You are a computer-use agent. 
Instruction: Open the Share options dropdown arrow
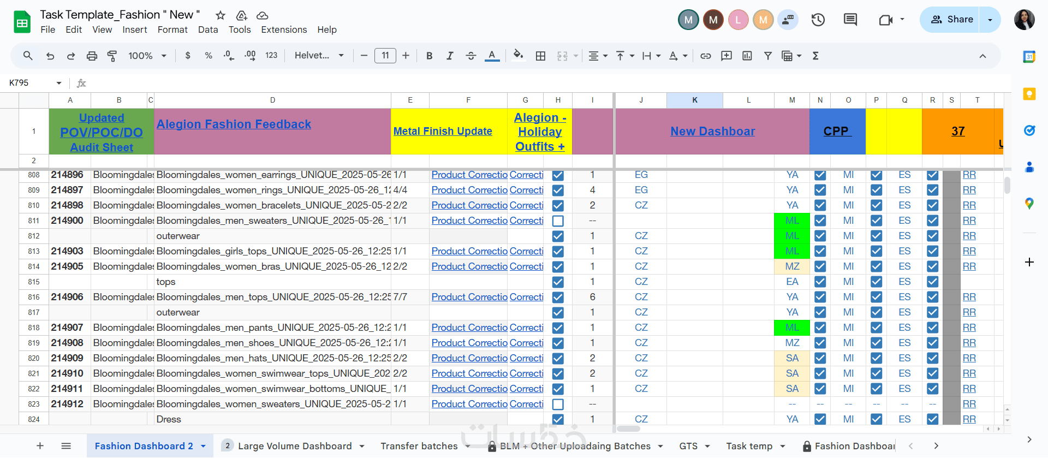(990, 20)
